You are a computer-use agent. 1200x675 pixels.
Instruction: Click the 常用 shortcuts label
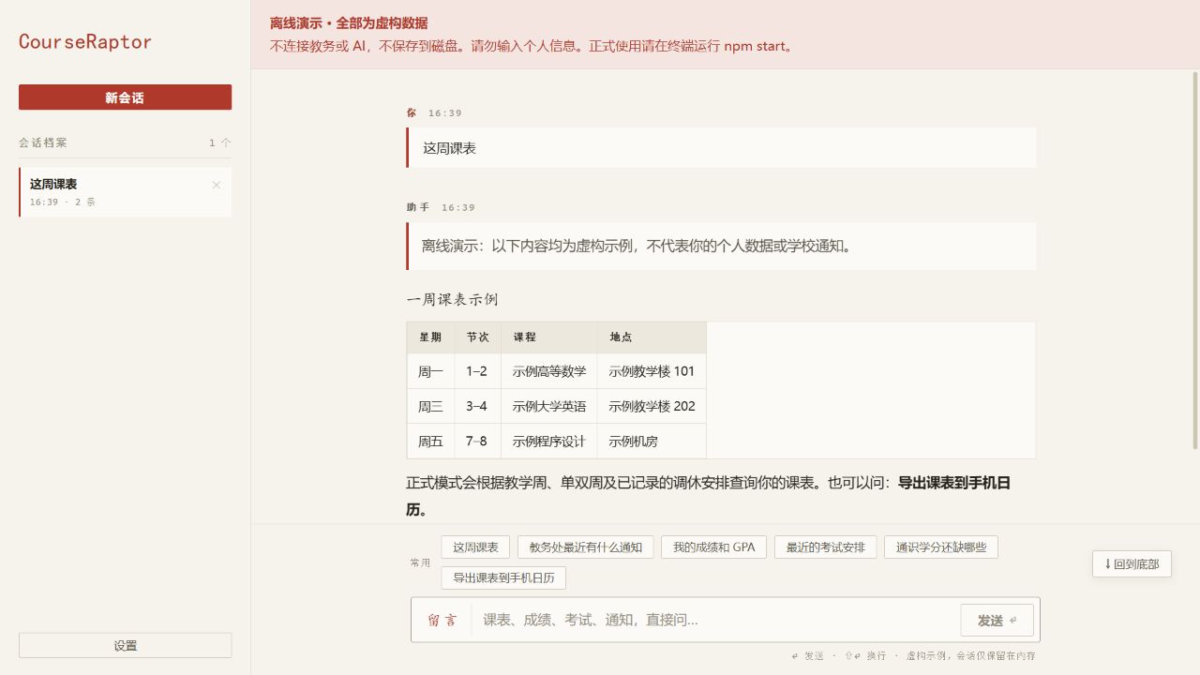[x=420, y=562]
